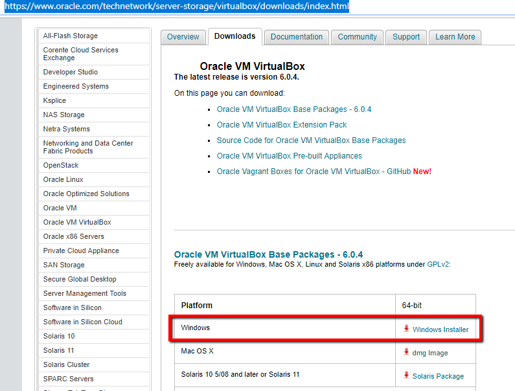This screenshot has width=515, height=391.
Task: Open Source Code for Base Packages link
Action: click(311, 140)
